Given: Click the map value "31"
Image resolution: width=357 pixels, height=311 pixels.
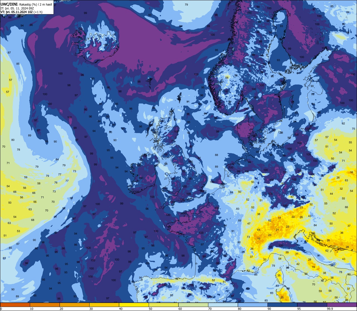Looking at the screenshot, I should tap(297, 254).
